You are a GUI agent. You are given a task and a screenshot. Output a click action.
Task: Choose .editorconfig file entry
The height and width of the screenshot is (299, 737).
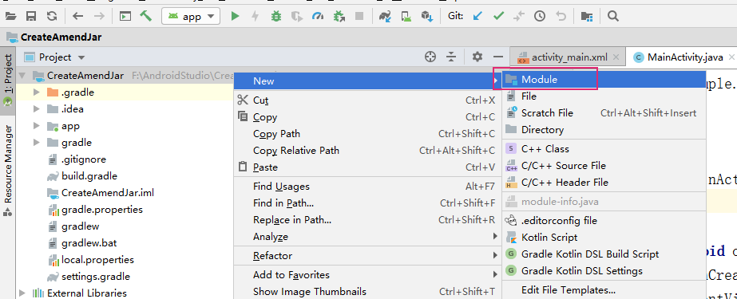[x=604, y=221]
